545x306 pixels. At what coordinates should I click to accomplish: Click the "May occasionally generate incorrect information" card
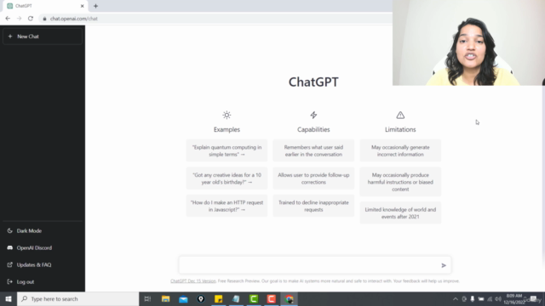click(x=400, y=150)
